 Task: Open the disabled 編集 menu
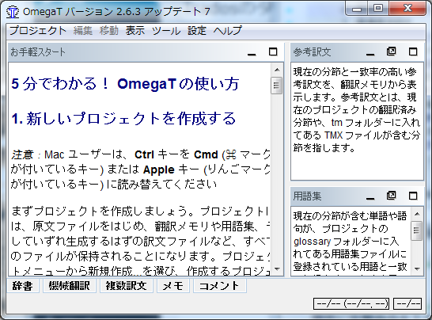pyautogui.click(x=83, y=31)
